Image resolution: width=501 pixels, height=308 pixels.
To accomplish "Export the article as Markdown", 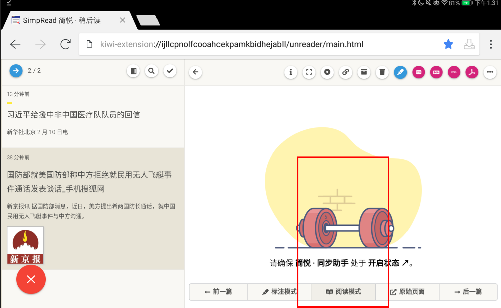I will (436, 72).
